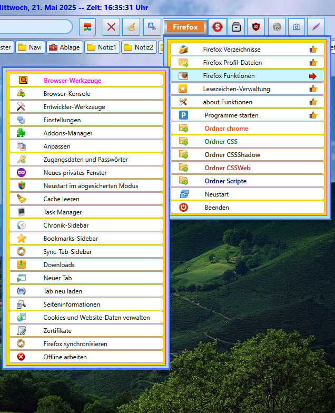335x413 pixels.
Task: Click the grey round speaker toolbar icon
Action: pos(277,27)
